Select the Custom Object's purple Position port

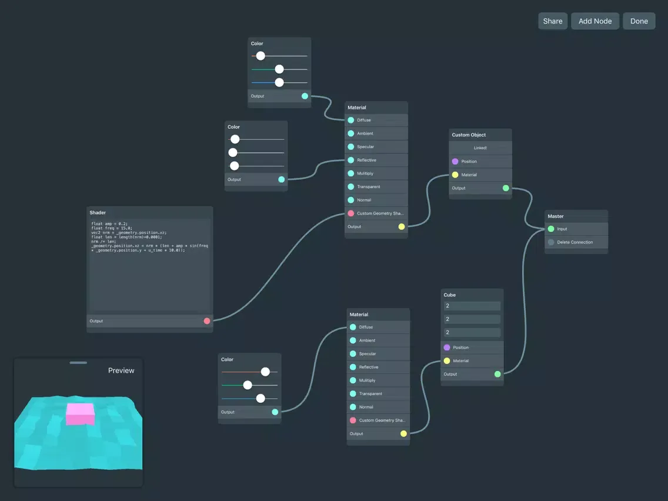tap(455, 162)
